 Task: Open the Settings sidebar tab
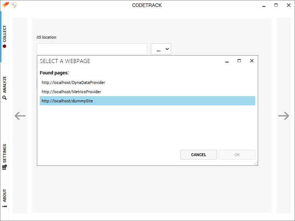(4, 157)
